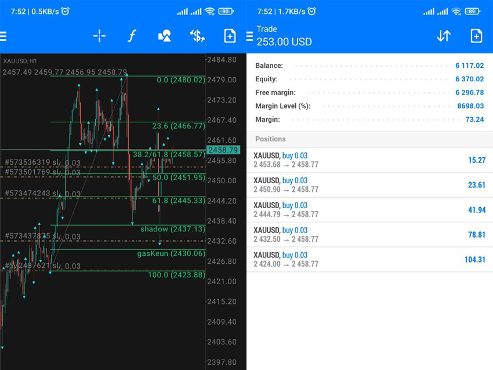Select XAUUSD position opened at 2424.00

[369, 260]
